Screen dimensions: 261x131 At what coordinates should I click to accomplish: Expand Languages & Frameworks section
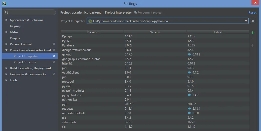(6, 74)
